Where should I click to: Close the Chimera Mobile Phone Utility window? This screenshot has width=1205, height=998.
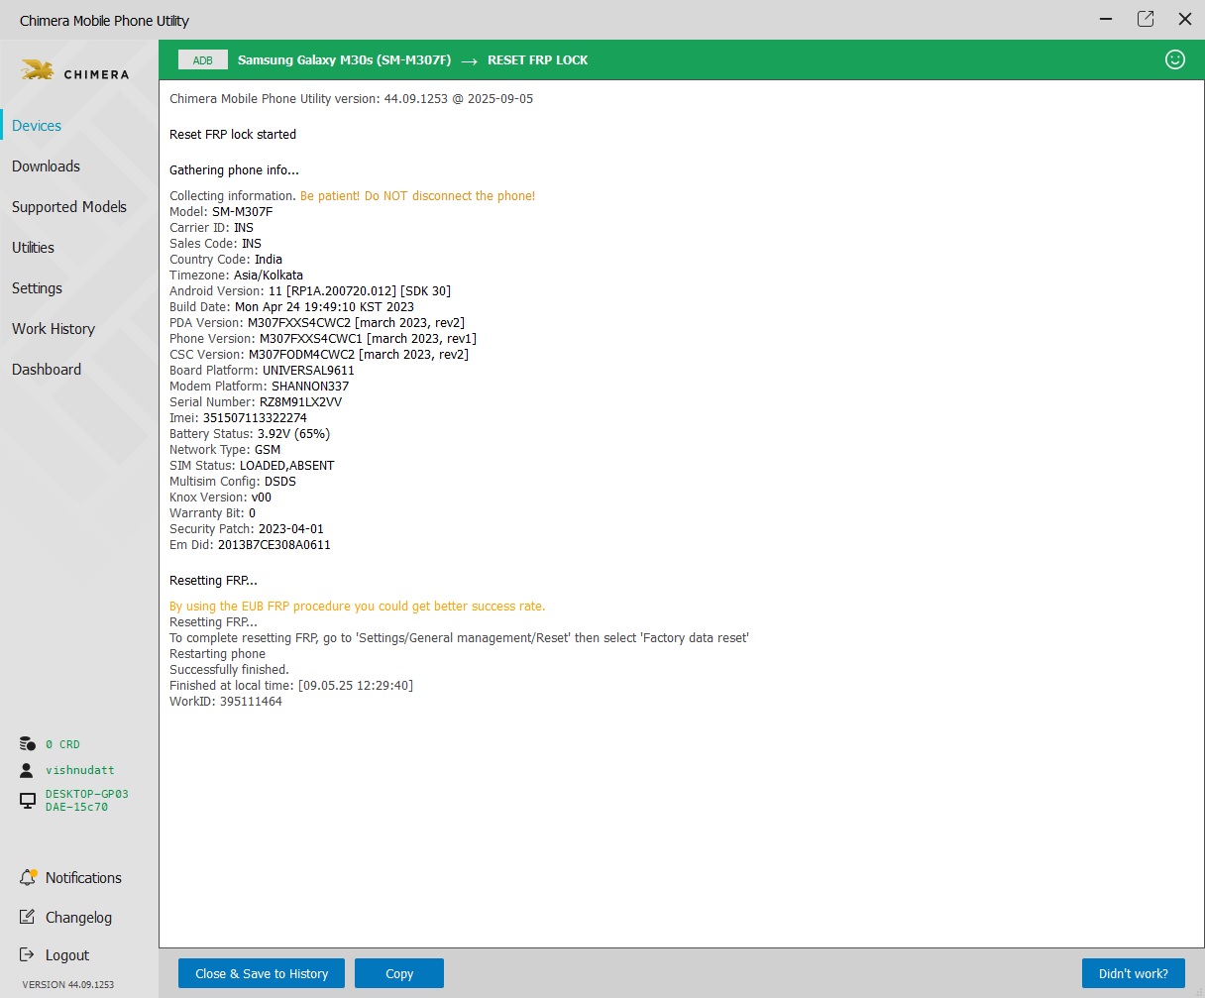[x=1184, y=19]
